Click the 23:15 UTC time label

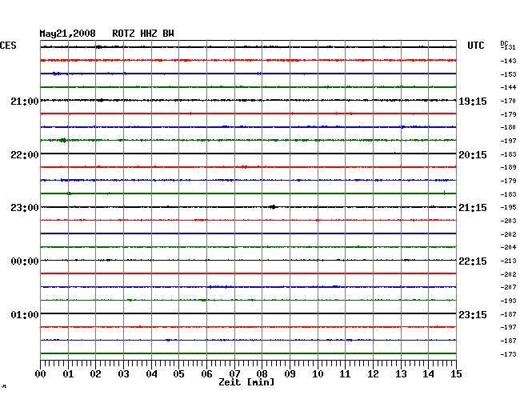point(473,314)
